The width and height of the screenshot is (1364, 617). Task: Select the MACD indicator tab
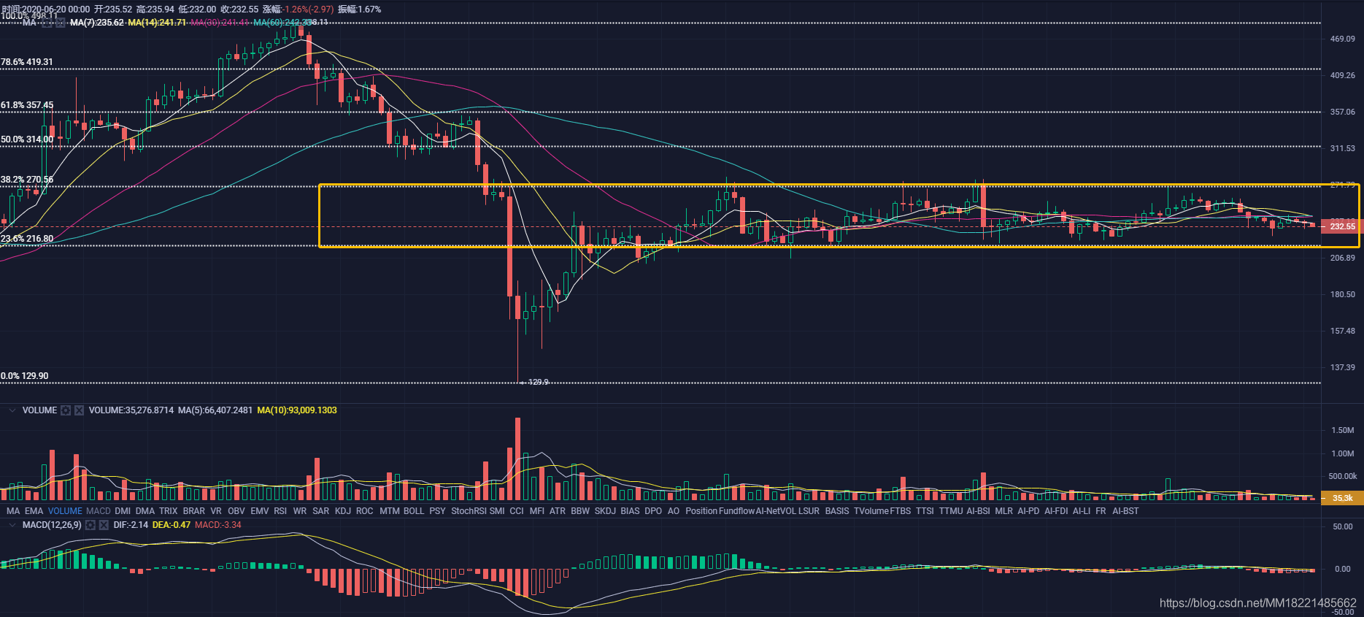[x=99, y=511]
